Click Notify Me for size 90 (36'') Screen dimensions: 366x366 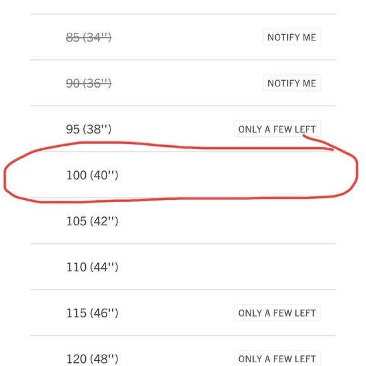(292, 83)
